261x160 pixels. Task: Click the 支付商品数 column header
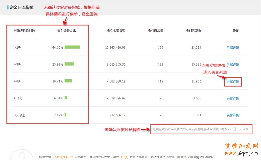tap(156, 31)
